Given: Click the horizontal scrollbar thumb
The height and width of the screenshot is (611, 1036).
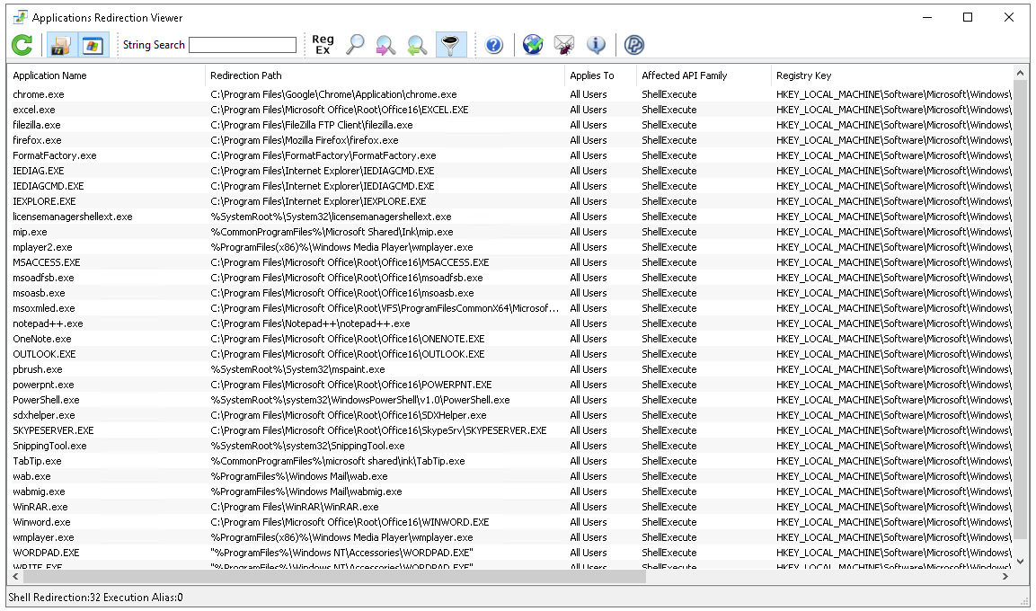Looking at the screenshot, I should [x=334, y=577].
